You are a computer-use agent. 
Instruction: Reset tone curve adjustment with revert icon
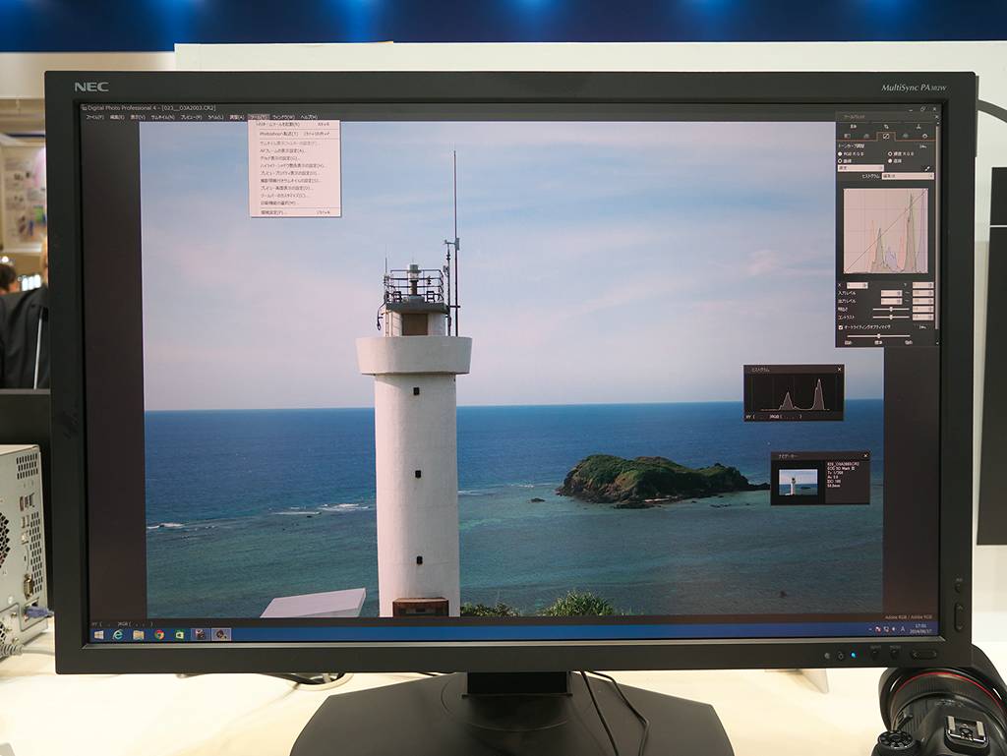coord(922,146)
